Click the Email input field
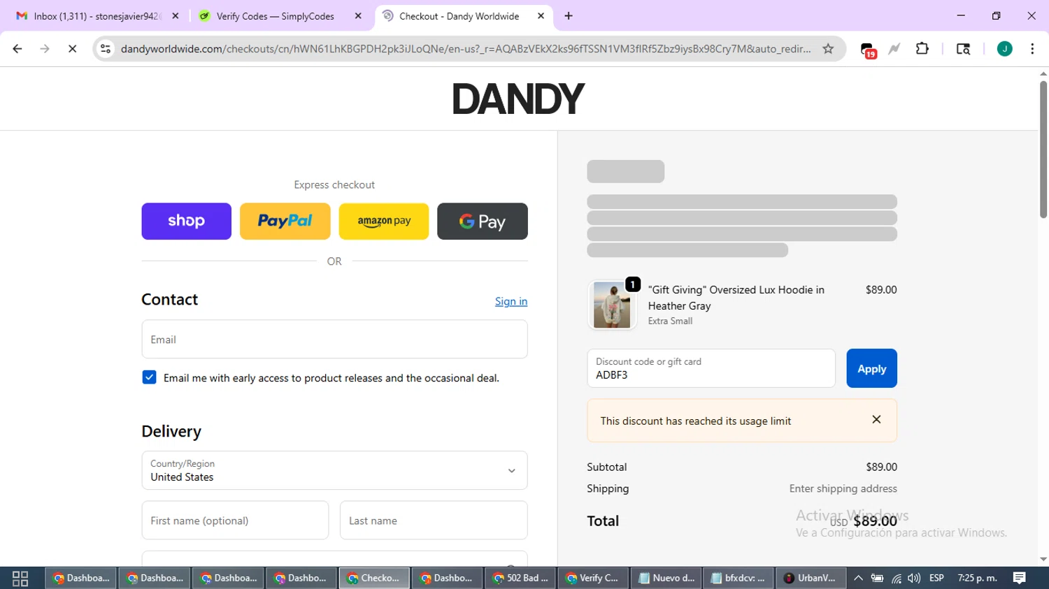The height and width of the screenshot is (589, 1049). click(334, 340)
